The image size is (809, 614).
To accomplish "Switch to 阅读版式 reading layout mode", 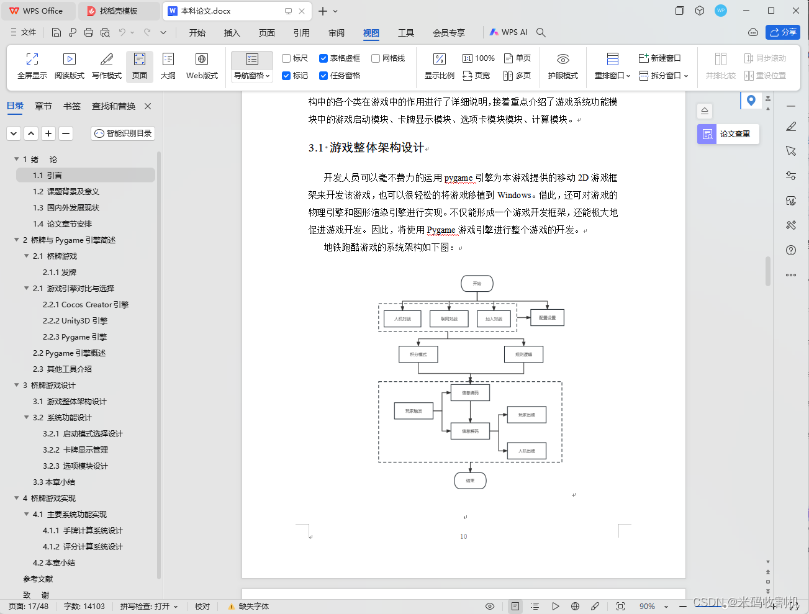I will coord(69,66).
